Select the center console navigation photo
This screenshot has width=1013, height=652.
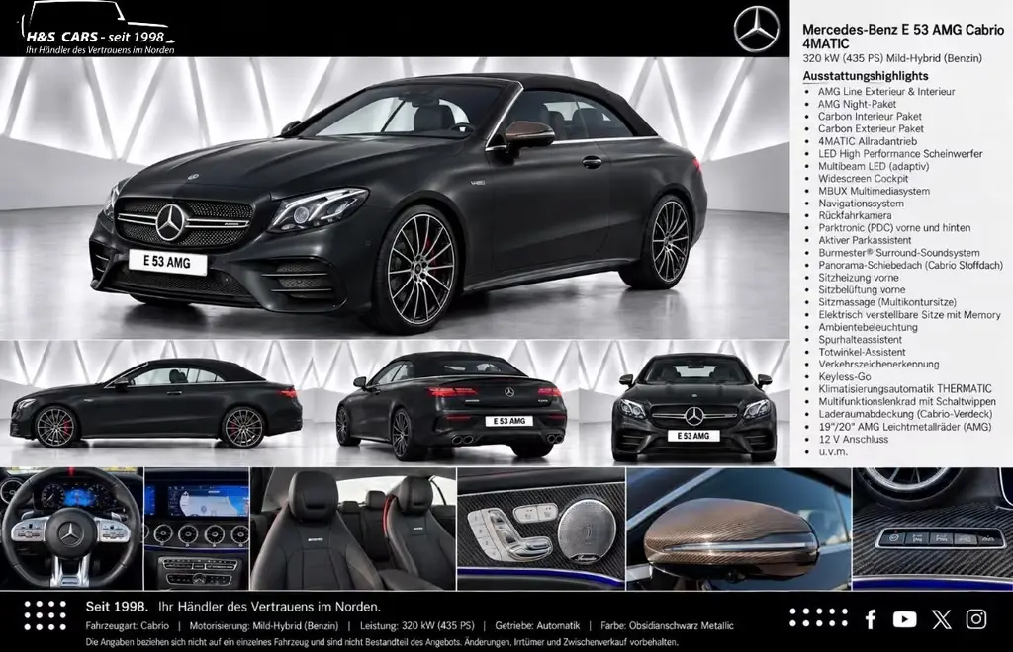[197, 529]
